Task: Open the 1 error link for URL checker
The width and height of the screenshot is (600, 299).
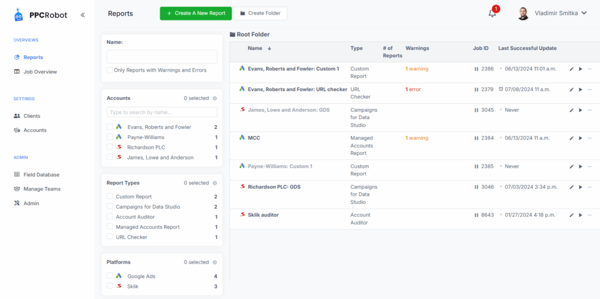Action: pos(413,90)
